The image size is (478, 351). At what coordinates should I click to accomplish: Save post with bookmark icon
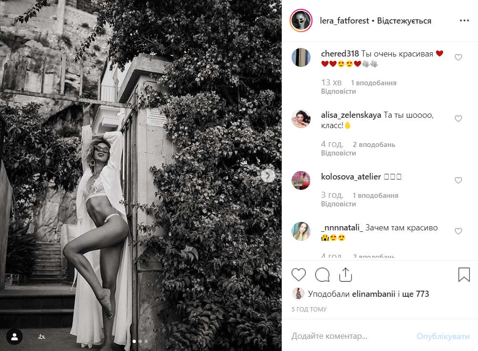464,275
